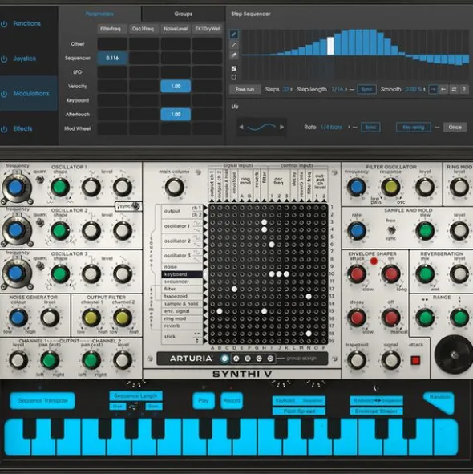Click the reset sequence icon below the dice
This screenshot has width=473, height=474.
pos(234,77)
